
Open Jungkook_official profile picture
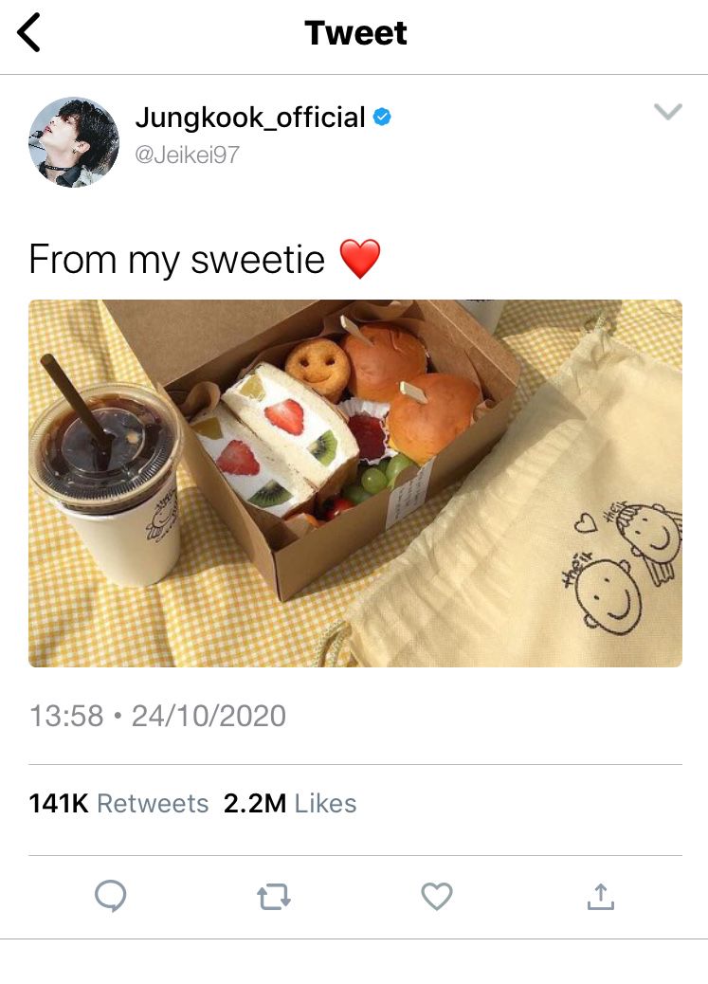(x=74, y=142)
